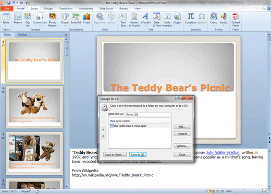This screenshot has height=194, width=271.
Task: Click Add button in Package dialog
Action: (x=182, y=126)
